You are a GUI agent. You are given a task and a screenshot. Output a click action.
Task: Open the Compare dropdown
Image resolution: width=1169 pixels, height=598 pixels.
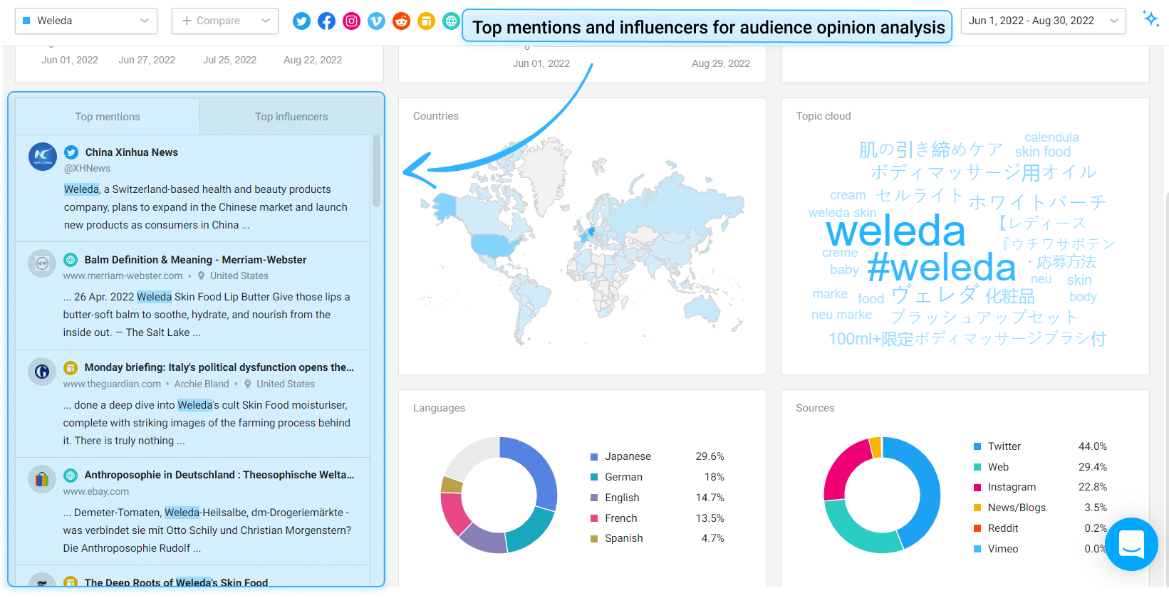[225, 21]
